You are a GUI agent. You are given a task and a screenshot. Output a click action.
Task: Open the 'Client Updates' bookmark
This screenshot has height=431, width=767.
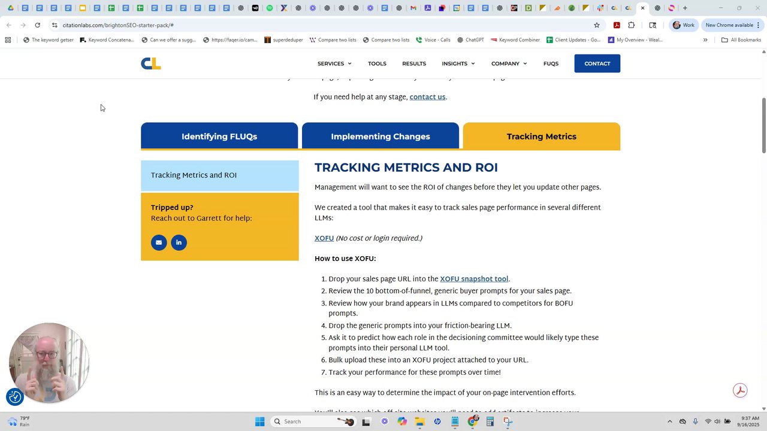coord(573,40)
